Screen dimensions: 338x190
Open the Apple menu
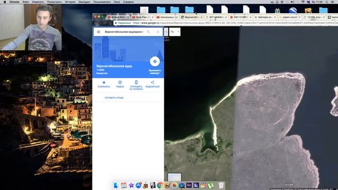click(5, 2)
